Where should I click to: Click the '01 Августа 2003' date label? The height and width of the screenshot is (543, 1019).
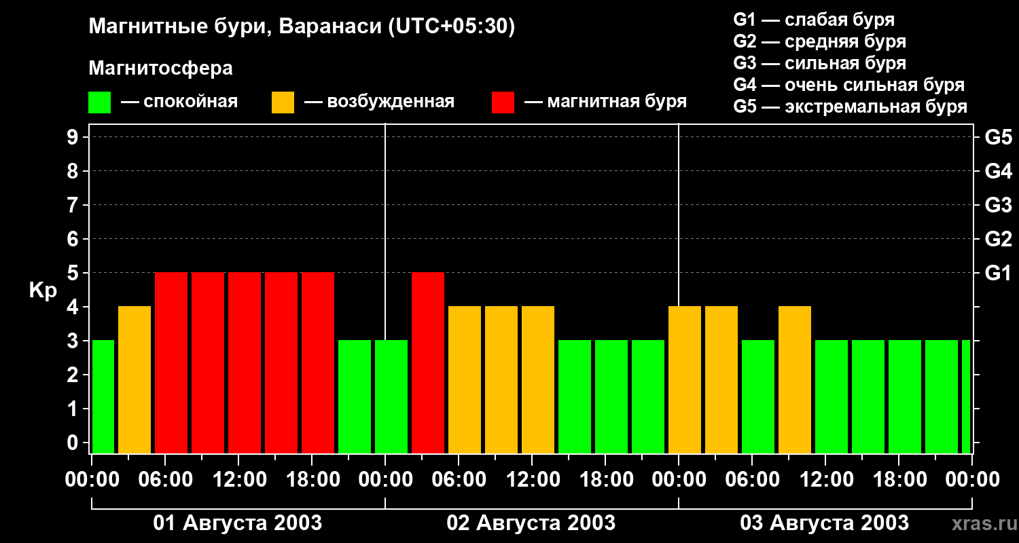238,523
